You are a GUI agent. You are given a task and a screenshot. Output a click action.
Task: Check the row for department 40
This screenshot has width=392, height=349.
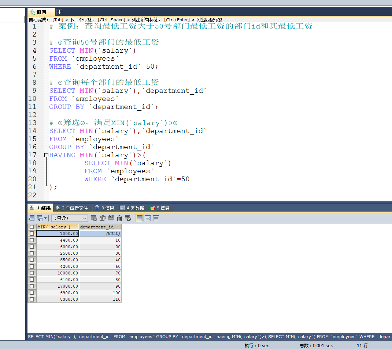coord(32,260)
